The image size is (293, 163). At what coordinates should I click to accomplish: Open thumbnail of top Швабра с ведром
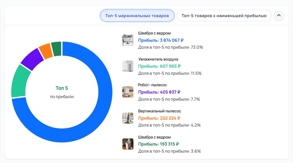pos(128,40)
